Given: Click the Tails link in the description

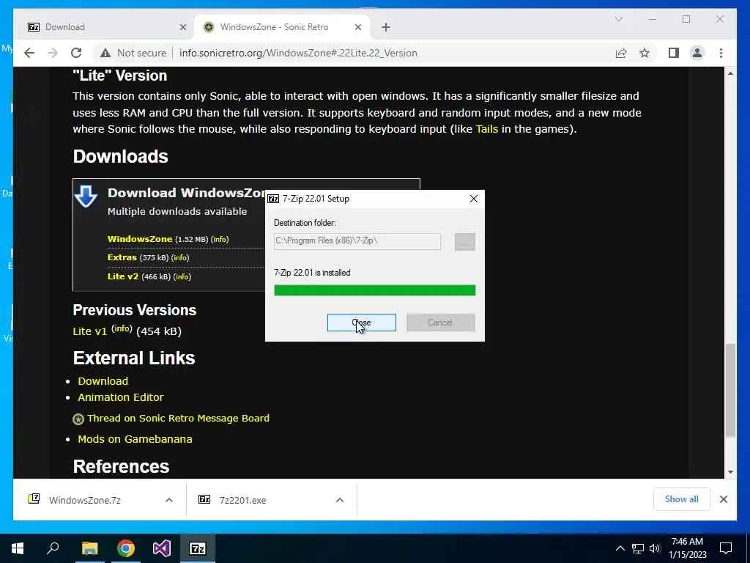Looking at the screenshot, I should click(487, 129).
